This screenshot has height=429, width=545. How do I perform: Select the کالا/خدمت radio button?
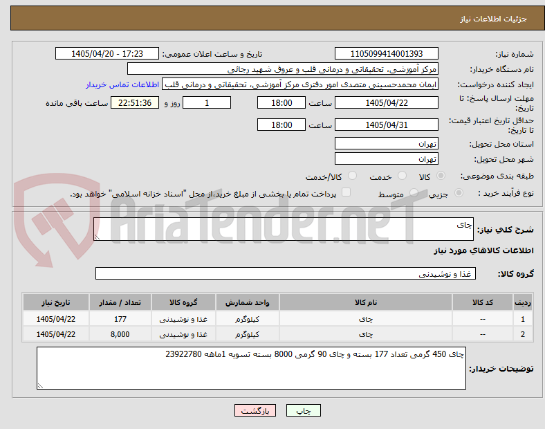pyautogui.click(x=353, y=176)
